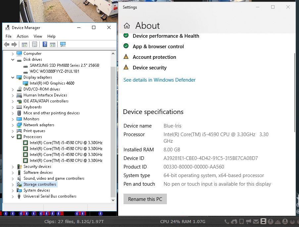
Task: Click Show/Hide Console Tree toolbar icon
Action: (x=25, y=45)
